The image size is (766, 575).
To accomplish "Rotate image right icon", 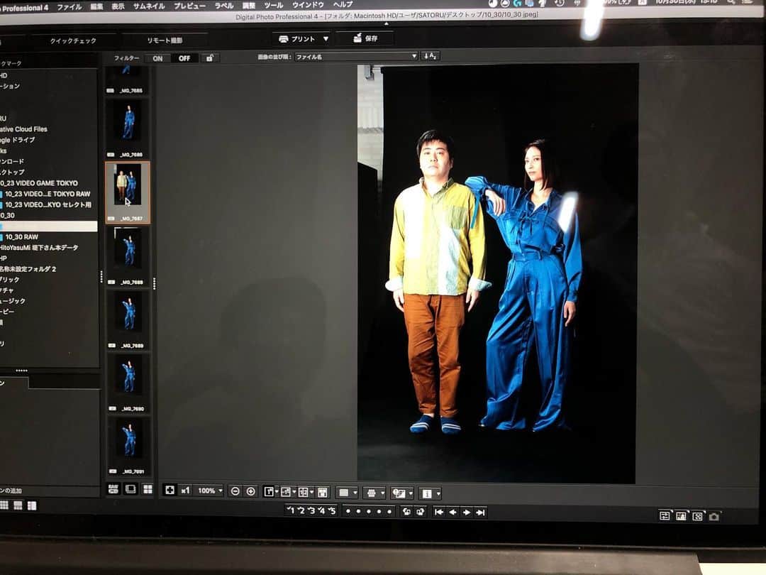I will (420, 512).
